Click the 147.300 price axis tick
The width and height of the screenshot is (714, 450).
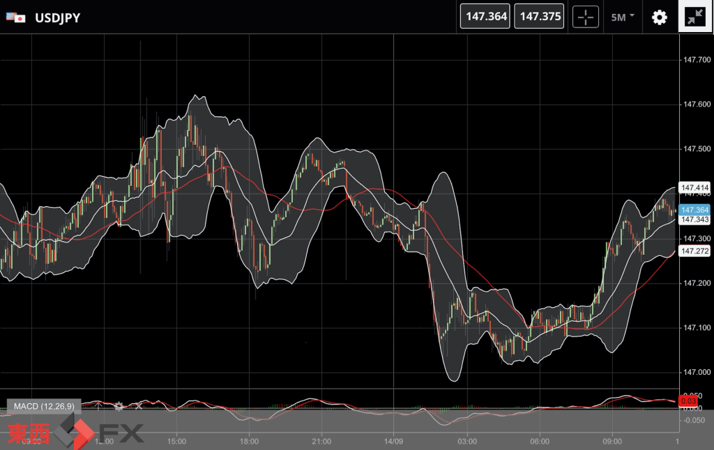pos(697,238)
